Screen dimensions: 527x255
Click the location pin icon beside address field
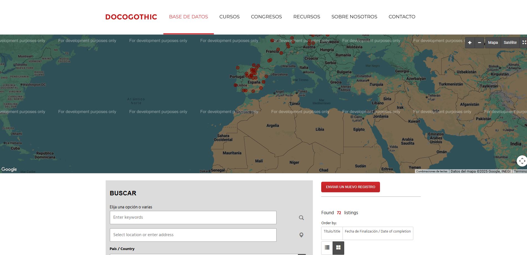pos(301,235)
